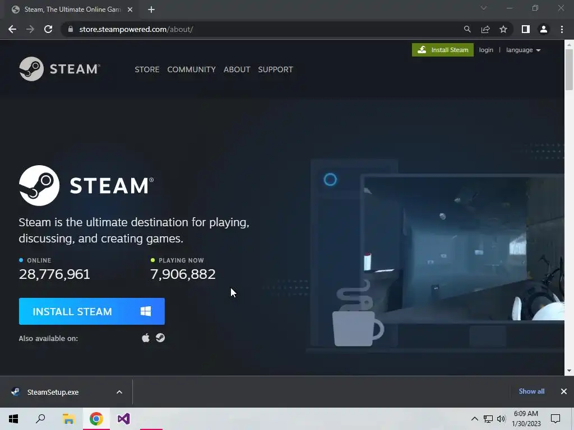Click the Steam logo in site header

(x=59, y=69)
